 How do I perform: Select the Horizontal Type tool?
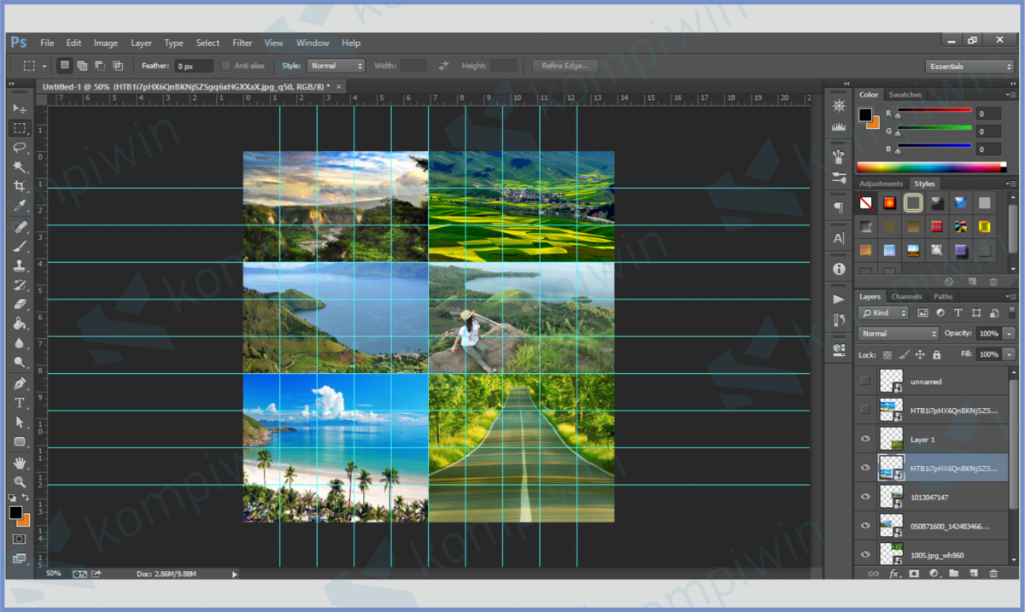(x=20, y=403)
